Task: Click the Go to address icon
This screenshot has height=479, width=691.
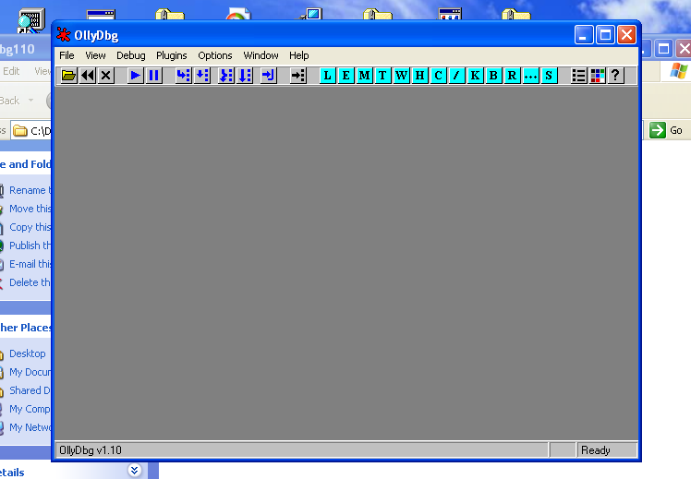Action: click(x=297, y=76)
